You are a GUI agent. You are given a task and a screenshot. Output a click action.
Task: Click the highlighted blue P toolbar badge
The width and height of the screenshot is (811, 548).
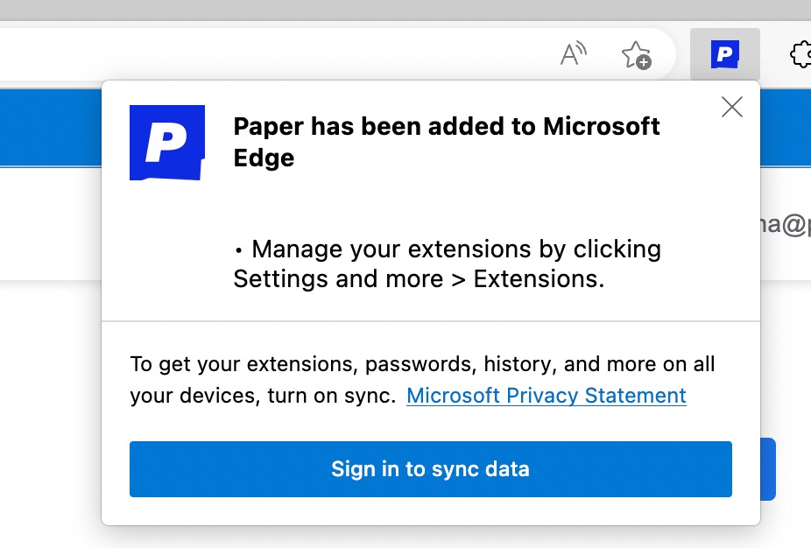[724, 54]
